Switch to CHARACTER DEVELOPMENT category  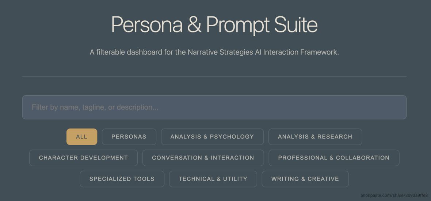point(83,158)
